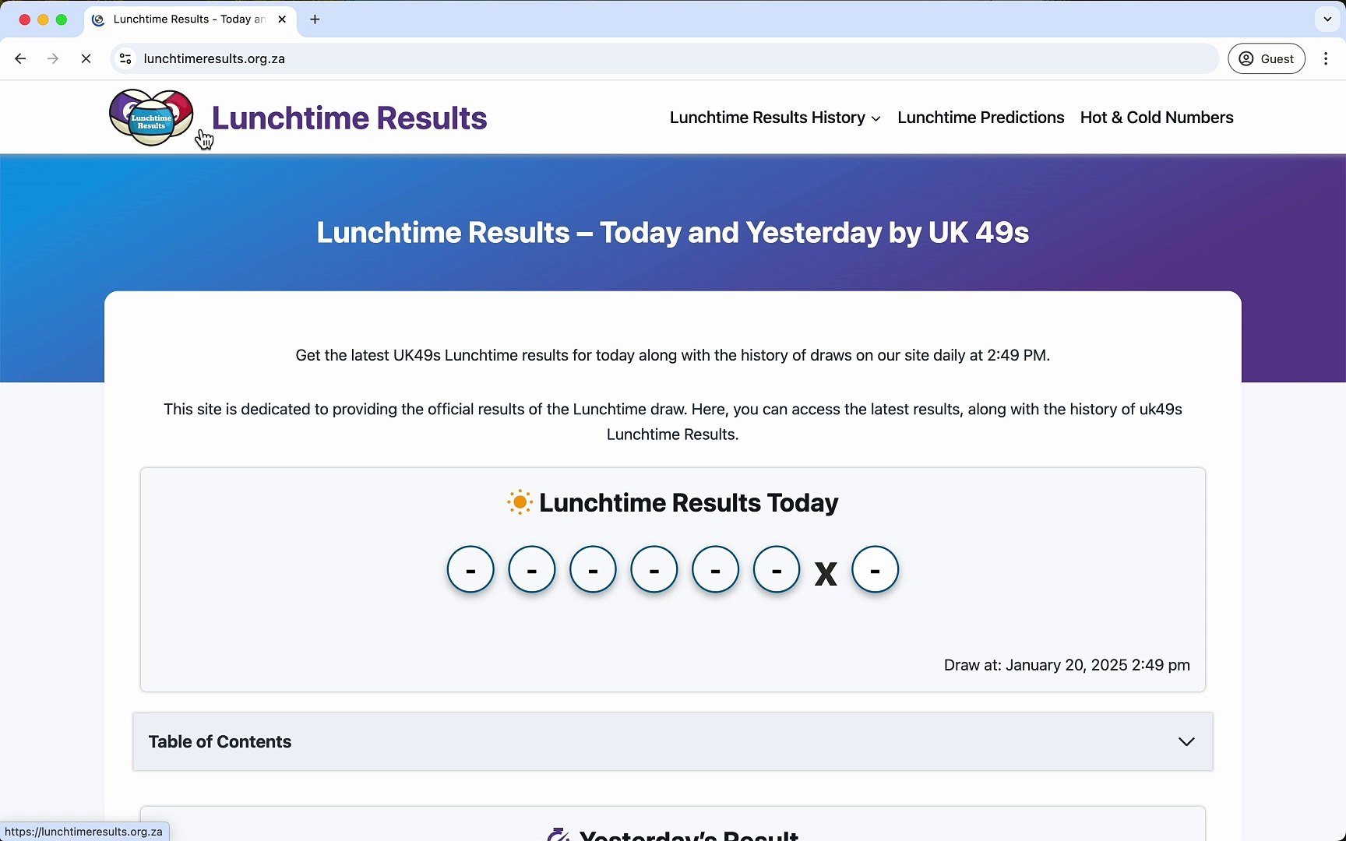1346x841 pixels.
Task: Close the current browser tab
Action: [282, 19]
